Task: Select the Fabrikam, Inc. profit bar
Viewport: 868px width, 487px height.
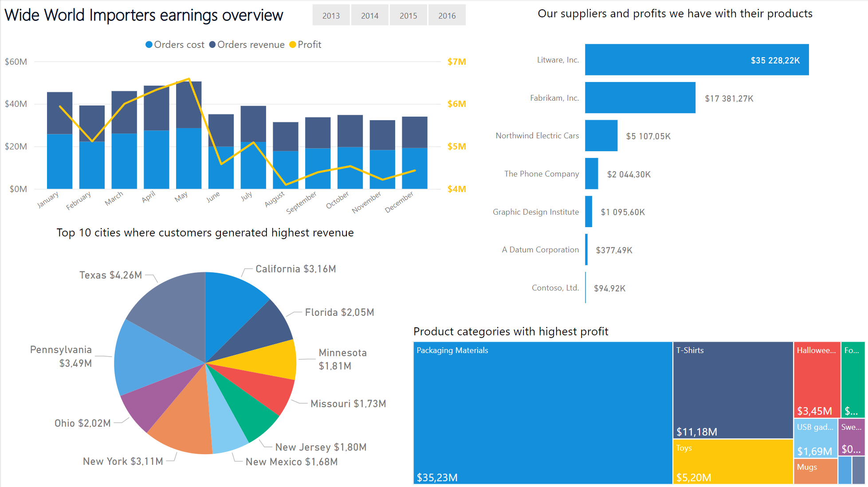Action: (x=640, y=98)
